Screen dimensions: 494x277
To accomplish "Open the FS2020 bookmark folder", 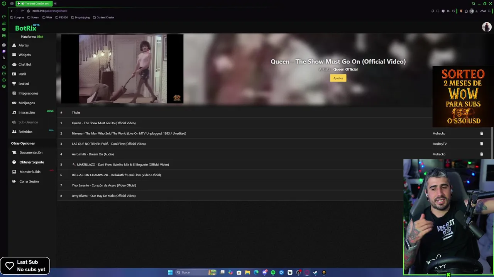I will 61,17.
